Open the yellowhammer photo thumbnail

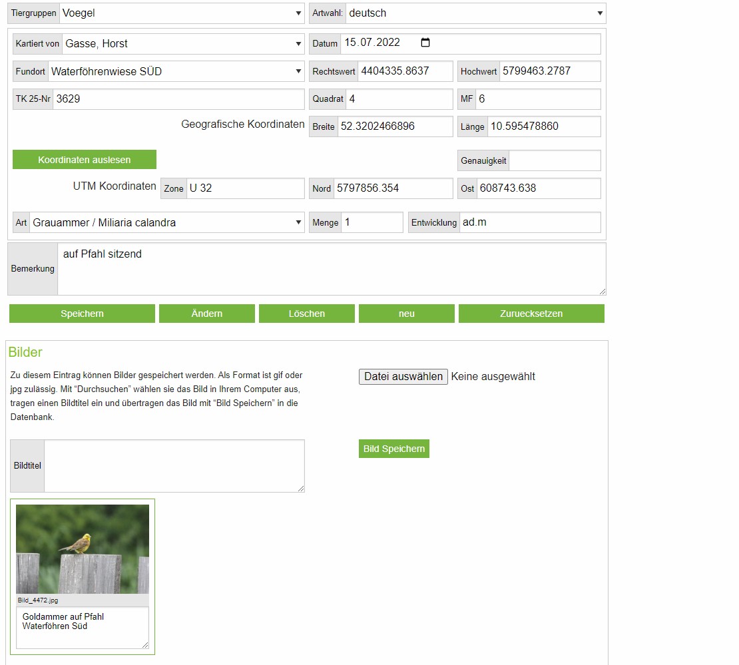pyautogui.click(x=83, y=549)
